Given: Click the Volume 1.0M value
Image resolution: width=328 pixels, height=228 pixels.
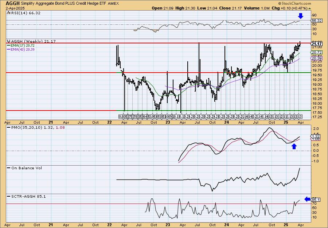Looking at the screenshot, I should [x=257, y=8].
